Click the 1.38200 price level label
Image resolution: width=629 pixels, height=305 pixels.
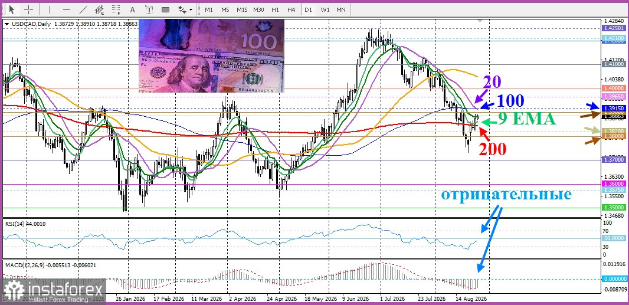coord(613,131)
